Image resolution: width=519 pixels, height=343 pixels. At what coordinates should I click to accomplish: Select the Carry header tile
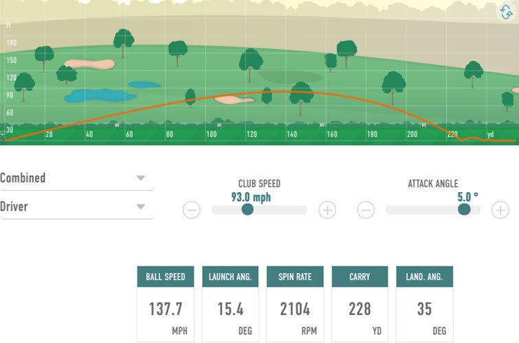pyautogui.click(x=360, y=276)
